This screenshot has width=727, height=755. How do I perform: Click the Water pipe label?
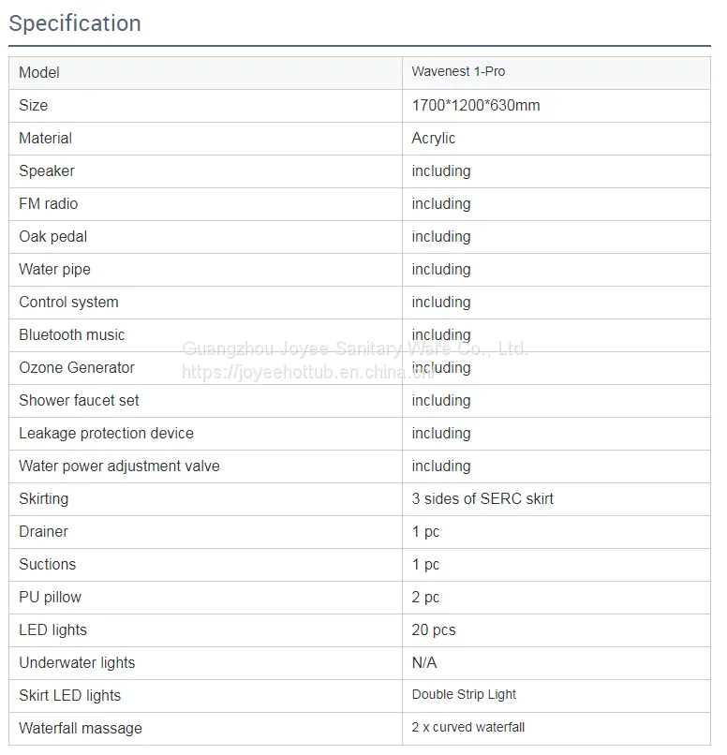[x=54, y=269]
